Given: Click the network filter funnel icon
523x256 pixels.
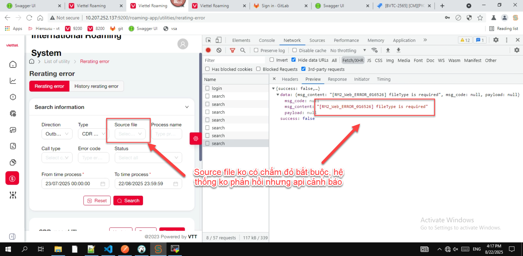Looking at the screenshot, I should tap(232, 50).
